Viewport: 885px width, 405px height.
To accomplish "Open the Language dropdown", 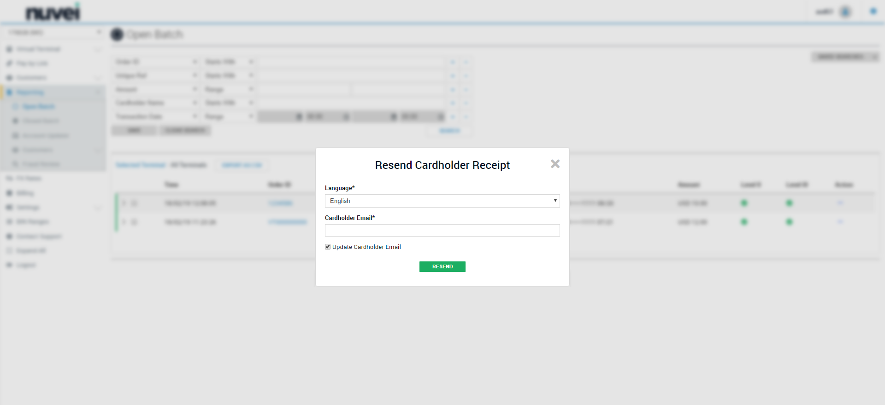I will click(x=442, y=201).
